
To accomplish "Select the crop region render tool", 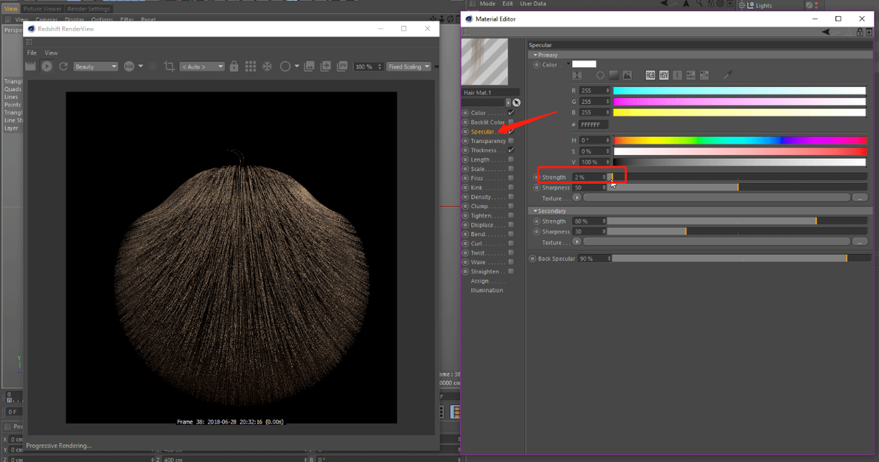I will tap(169, 66).
